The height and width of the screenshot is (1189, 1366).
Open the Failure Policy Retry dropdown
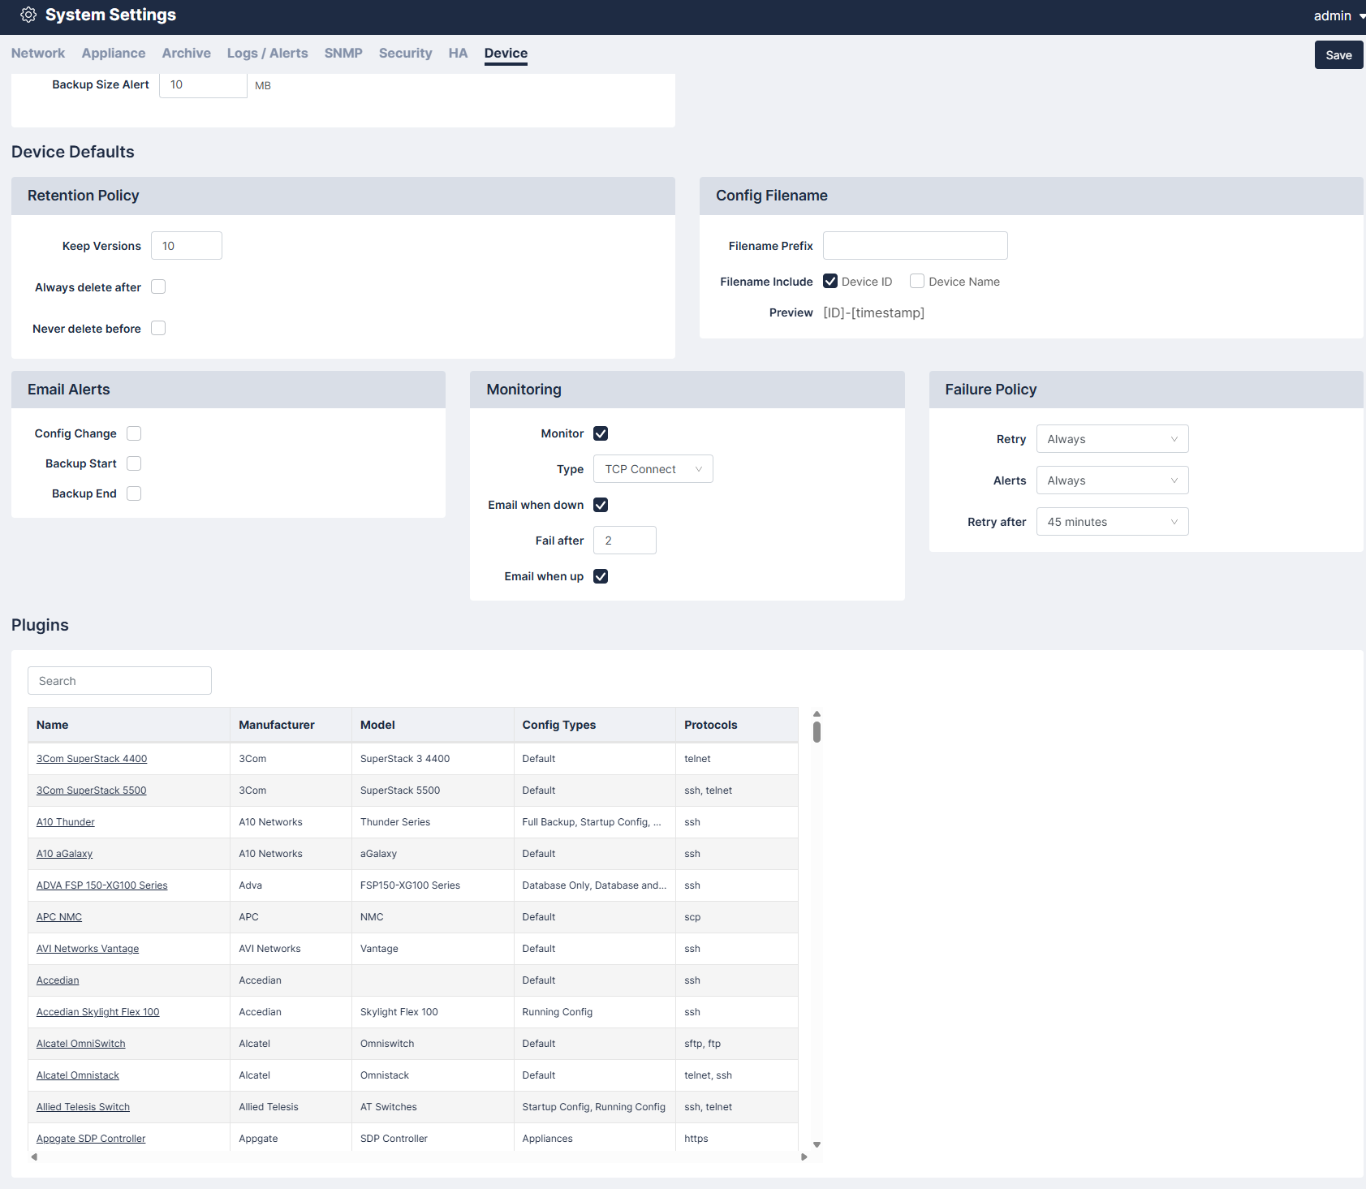[x=1111, y=439]
